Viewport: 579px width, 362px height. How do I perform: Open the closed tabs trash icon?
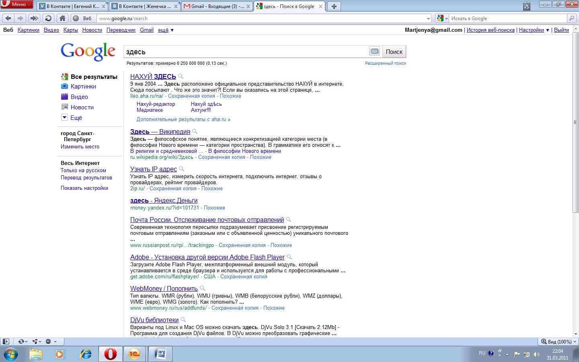tap(527, 6)
